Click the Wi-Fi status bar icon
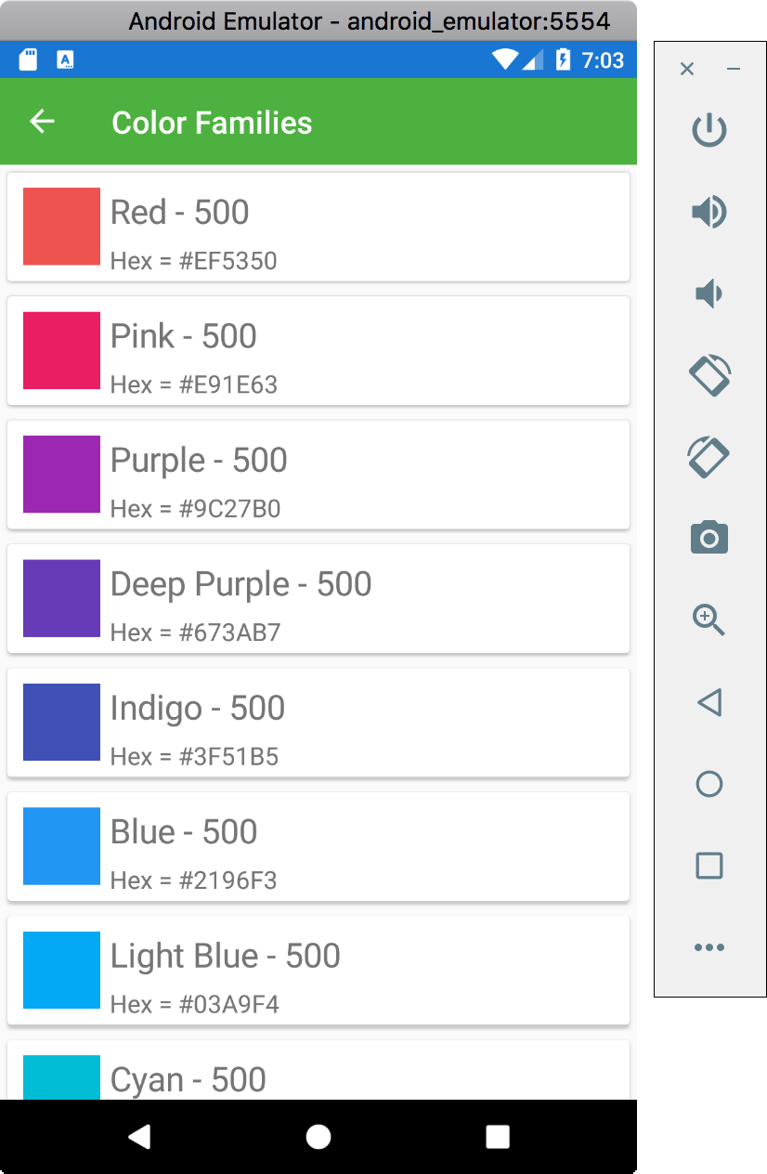The width and height of the screenshot is (767, 1174). tap(506, 60)
